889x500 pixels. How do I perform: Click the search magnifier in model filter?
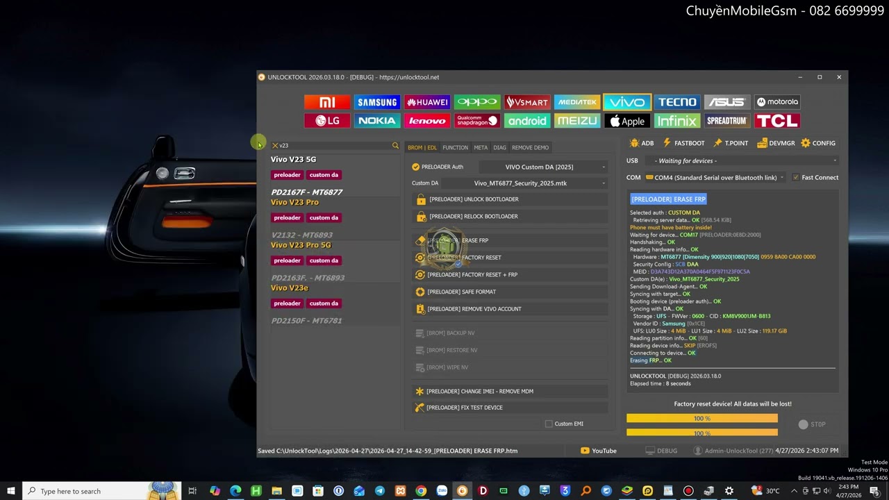click(395, 146)
